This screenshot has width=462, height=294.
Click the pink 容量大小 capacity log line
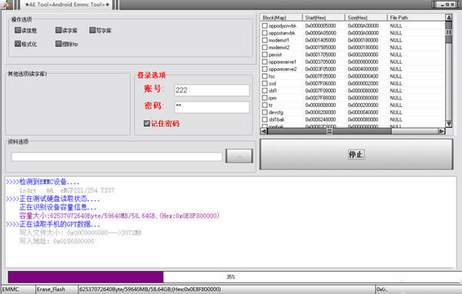point(119,215)
